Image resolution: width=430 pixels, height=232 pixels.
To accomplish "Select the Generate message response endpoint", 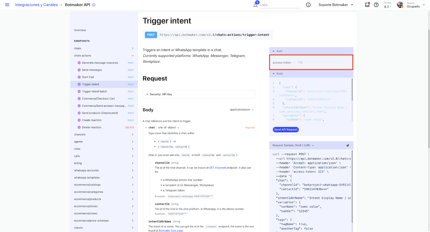I will (x=104, y=63).
